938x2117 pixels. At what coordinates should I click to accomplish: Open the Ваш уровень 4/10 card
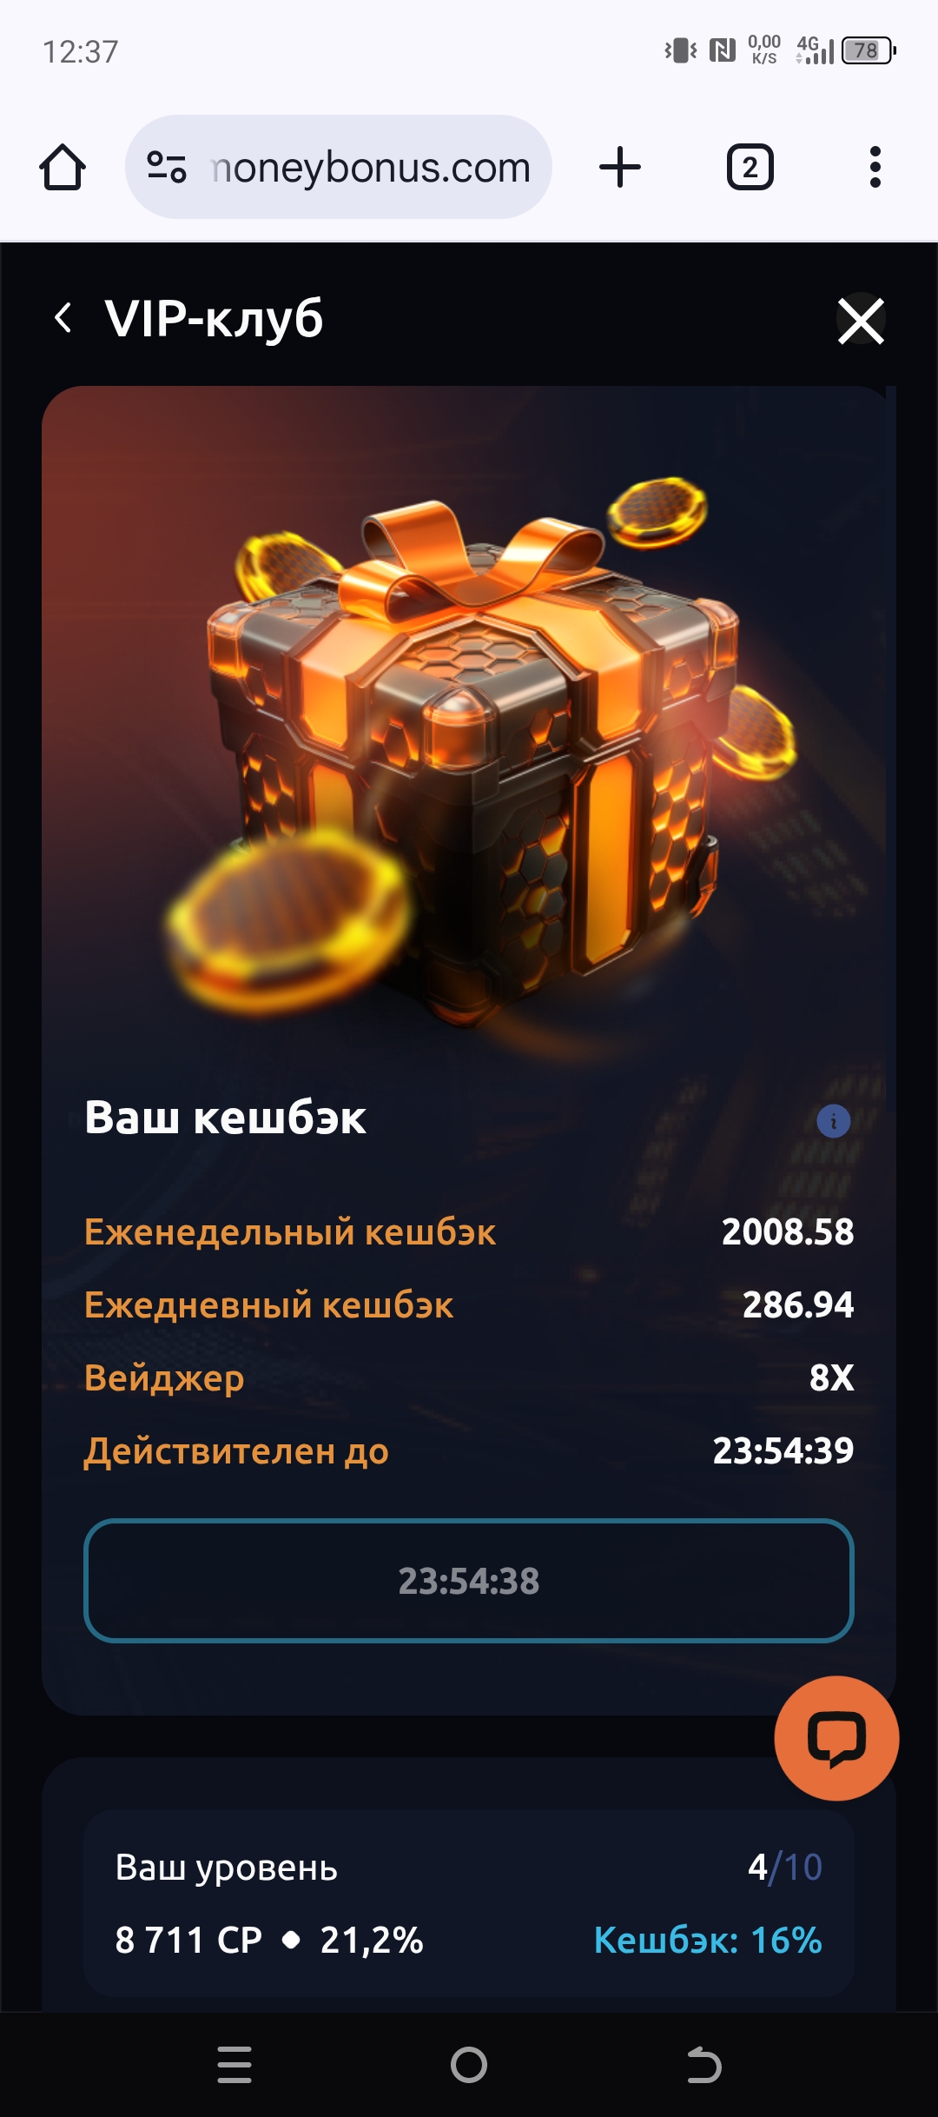tap(469, 1902)
